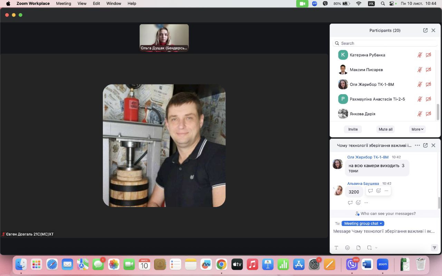Toggle video icon for Катерина Рубанка
Screen dimensions: 442x276
429,55
